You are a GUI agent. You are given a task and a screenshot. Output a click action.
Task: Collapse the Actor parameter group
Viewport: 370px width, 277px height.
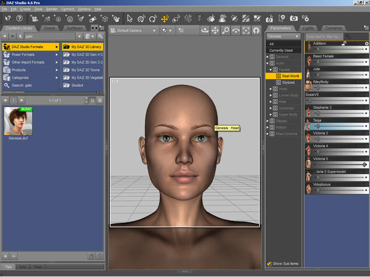tap(268, 63)
